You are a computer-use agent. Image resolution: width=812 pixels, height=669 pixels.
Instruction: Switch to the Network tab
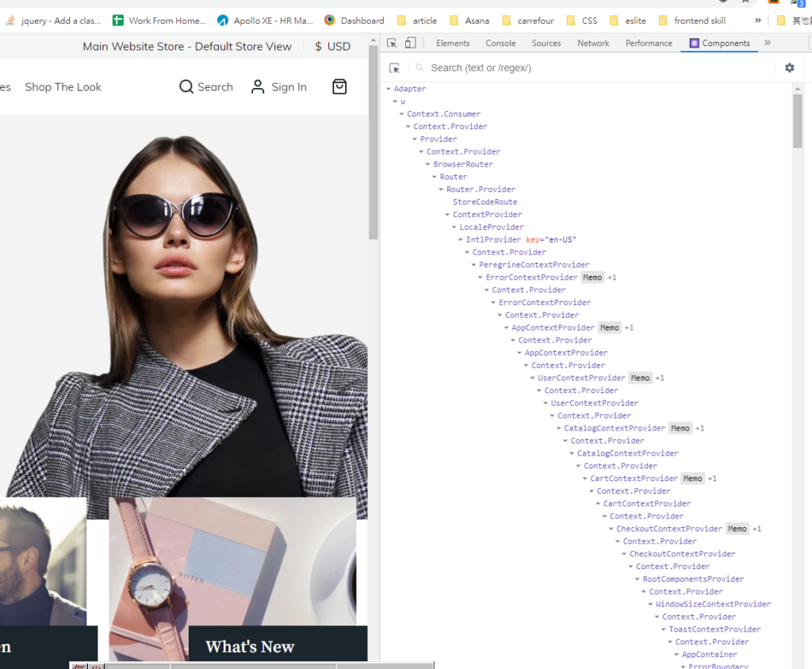click(x=593, y=43)
